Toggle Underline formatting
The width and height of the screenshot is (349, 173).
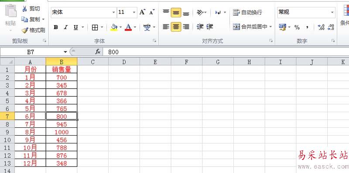pyautogui.click(x=75, y=27)
